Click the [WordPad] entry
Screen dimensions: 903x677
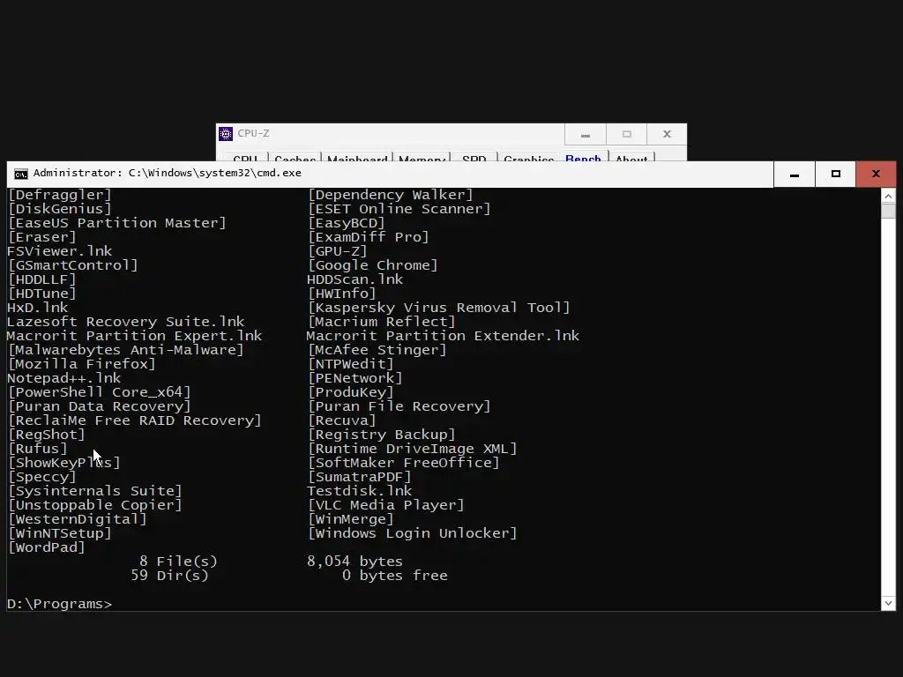tap(46, 547)
